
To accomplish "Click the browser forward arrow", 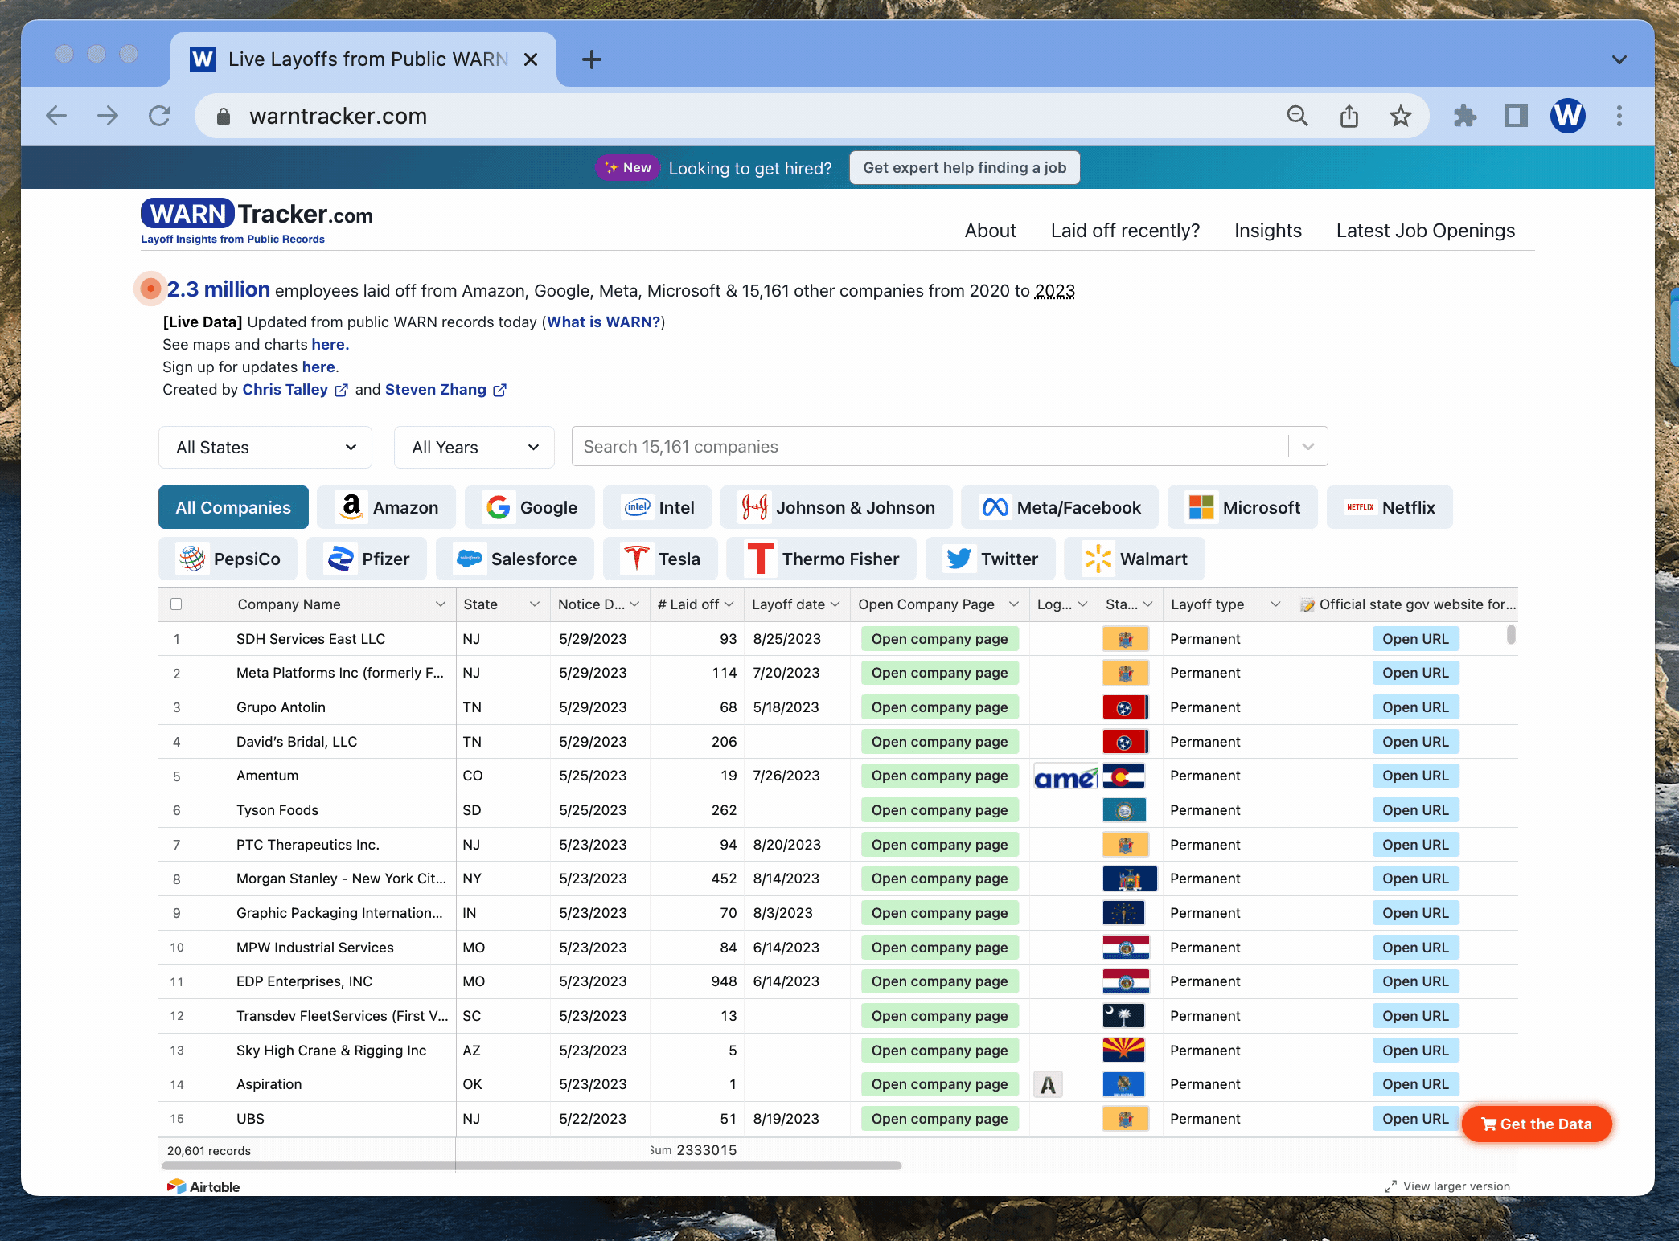I will 108,116.
